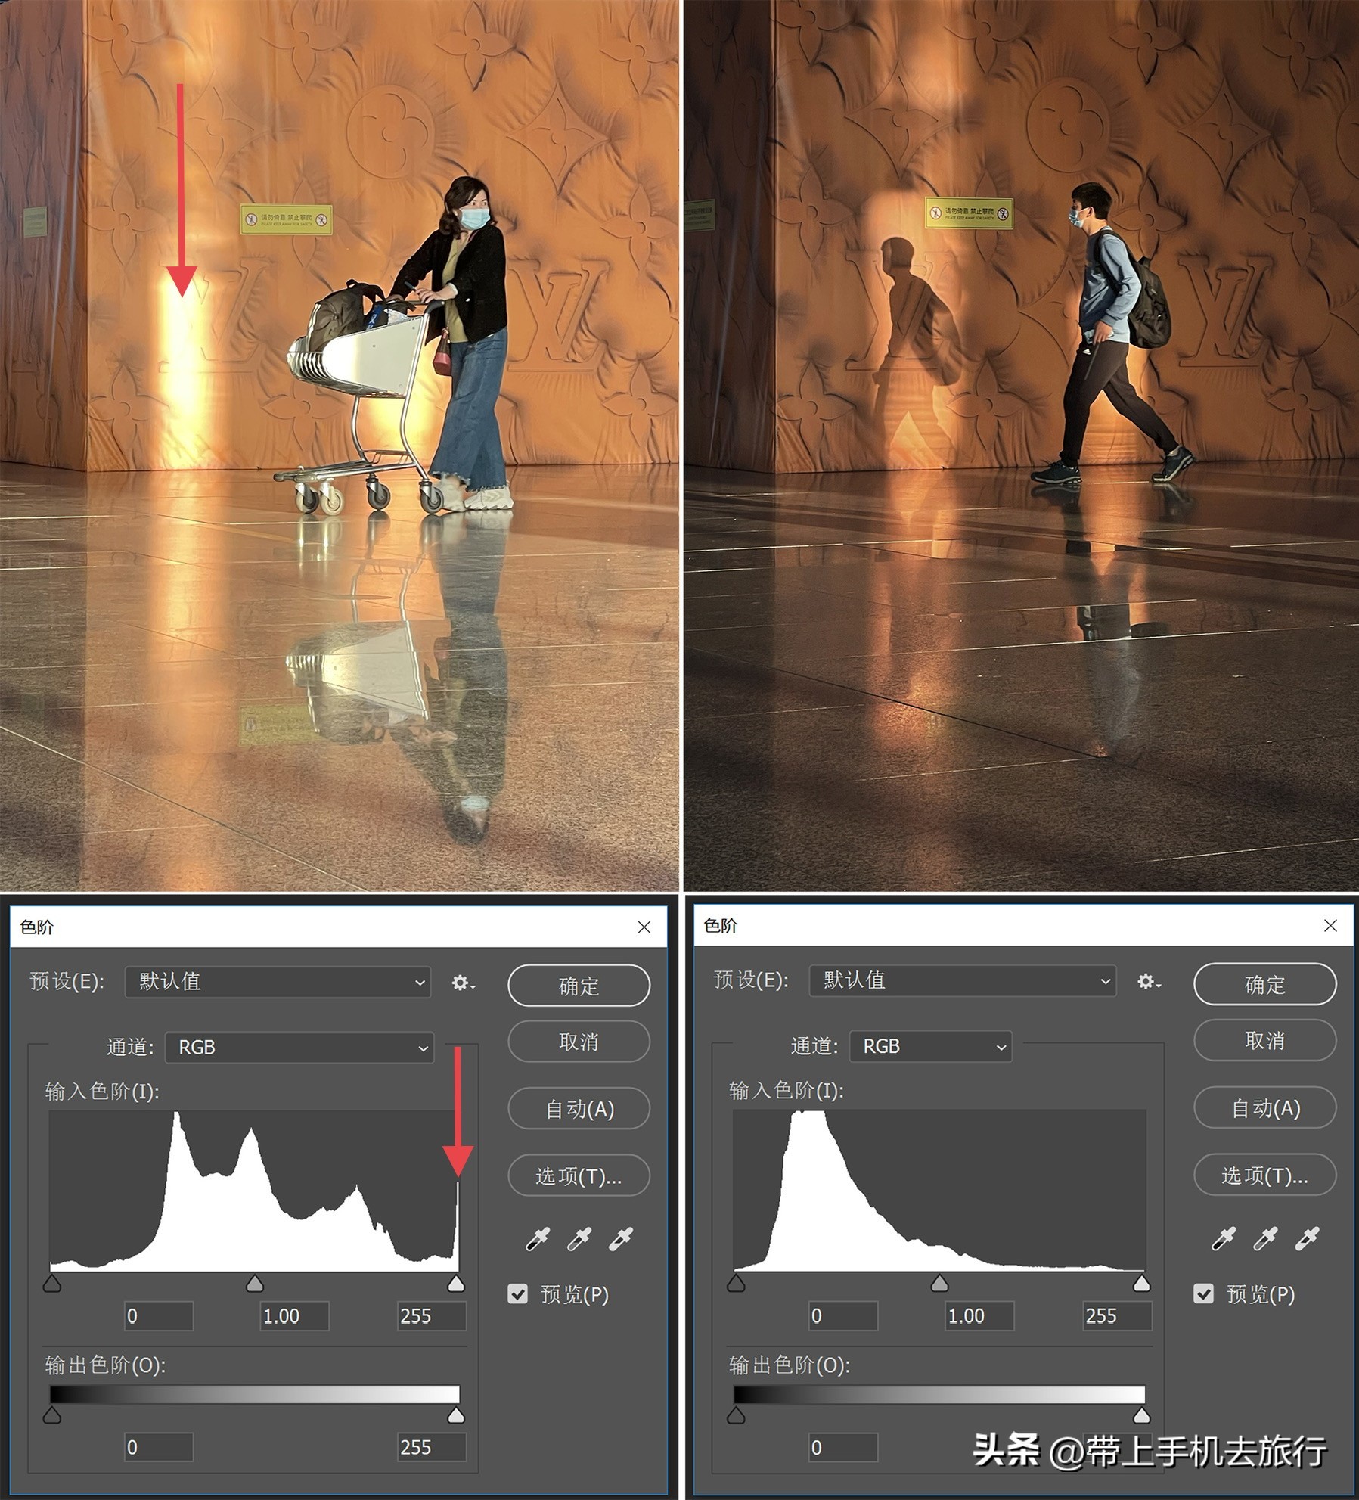Focus midtone field 1.00 in right dialog
1359x1500 pixels.
980,1315
